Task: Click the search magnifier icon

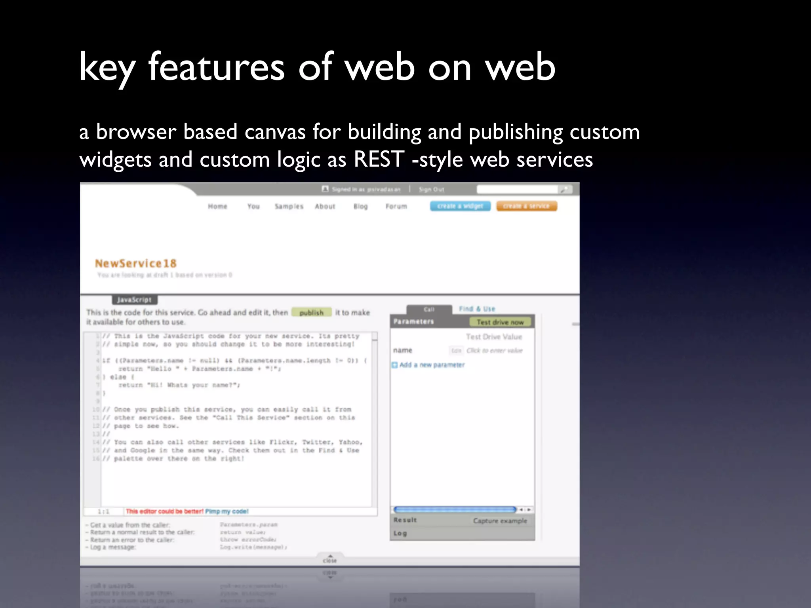Action: [565, 190]
